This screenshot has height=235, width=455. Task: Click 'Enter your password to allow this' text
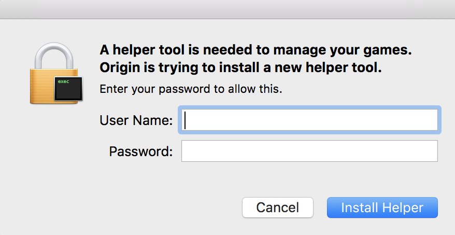click(x=191, y=89)
